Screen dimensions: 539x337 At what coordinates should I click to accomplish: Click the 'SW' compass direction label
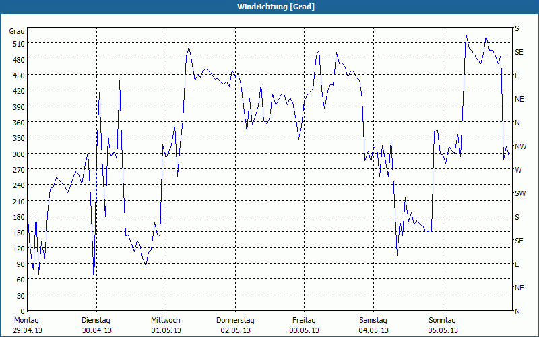pyautogui.click(x=520, y=193)
